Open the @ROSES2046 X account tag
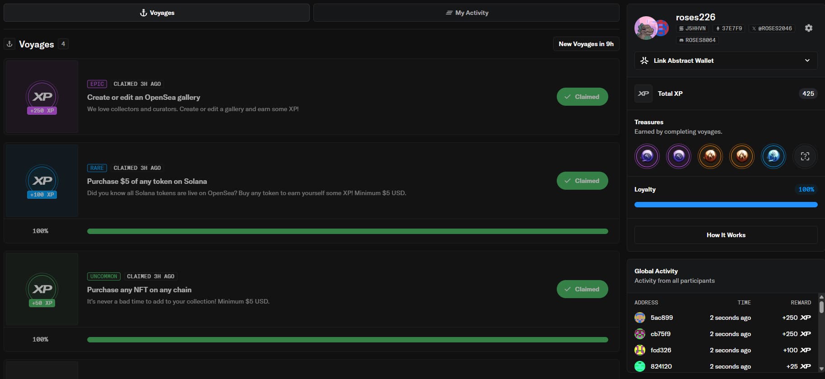This screenshot has width=825, height=379. coord(771,28)
